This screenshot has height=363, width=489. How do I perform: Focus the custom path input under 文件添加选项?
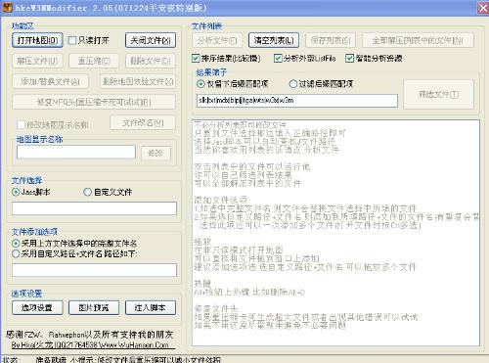(94, 270)
